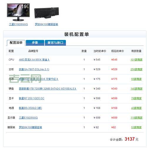Open the 航嘉BS-3500 power supply link
The width and height of the screenshot is (147, 148).
click(x=30, y=108)
